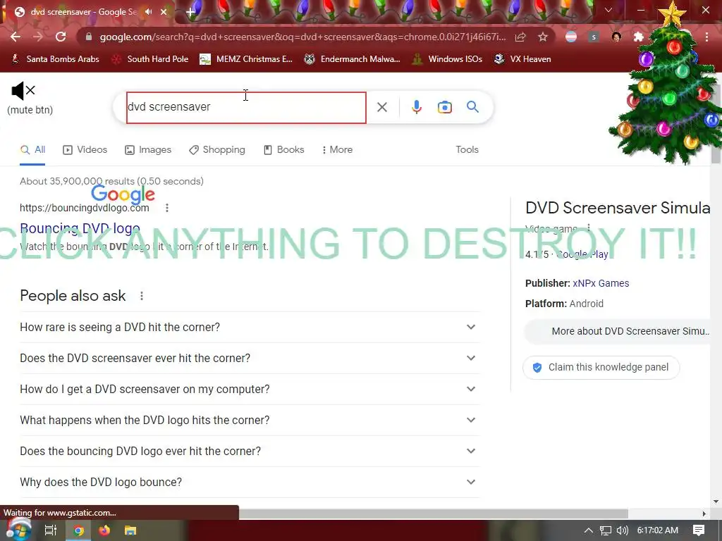
Task: Open the notification center icon
Action: coord(699,530)
